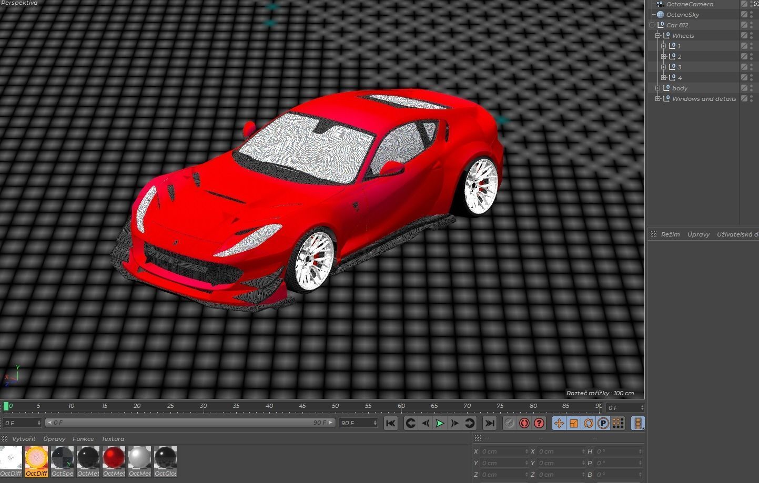The height and width of the screenshot is (483, 759).
Task: Open the Úpravy menu in attributes panel
Action: pyautogui.click(x=699, y=234)
